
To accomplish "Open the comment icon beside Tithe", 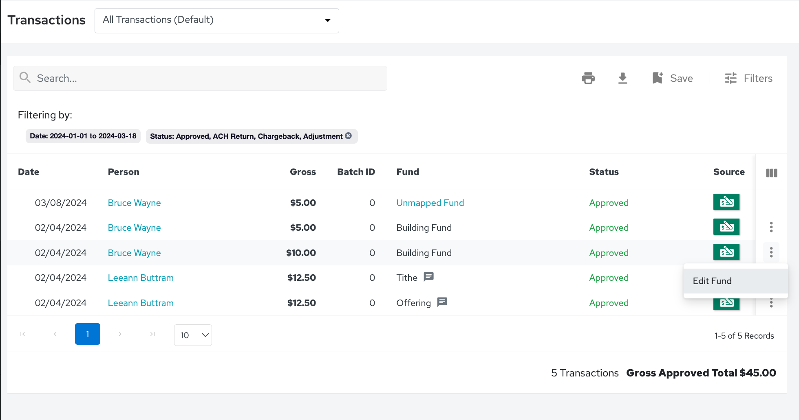I will coord(428,277).
